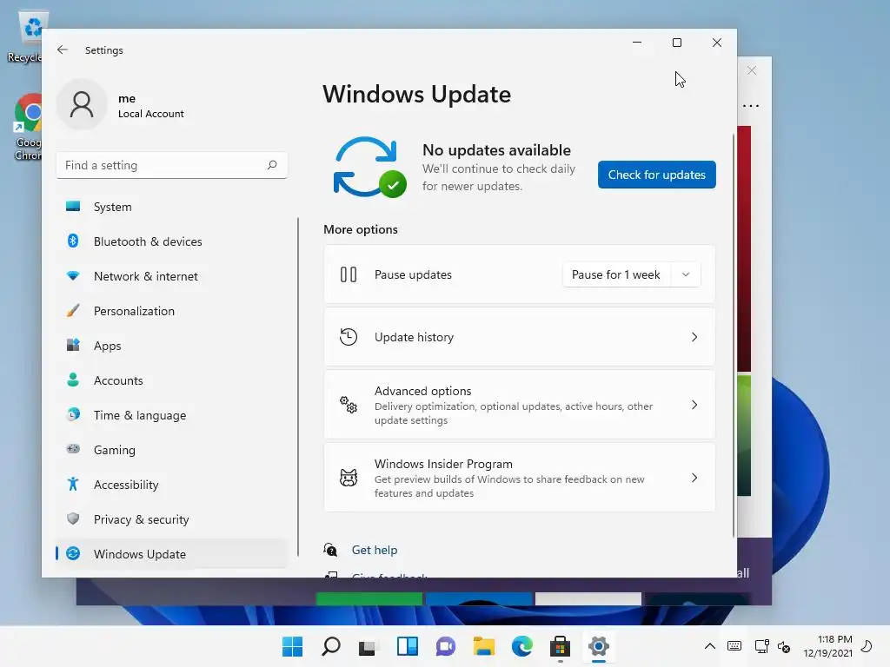The image size is (890, 667).
Task: Click the Settings content vertical scrollbar
Action: (x=734, y=334)
